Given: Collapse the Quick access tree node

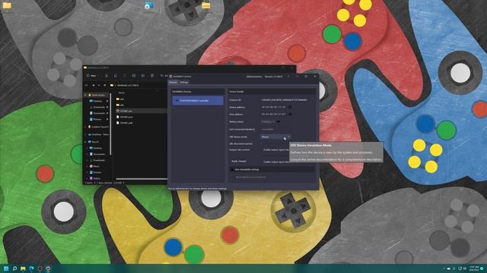Looking at the screenshot, I should point(86,95).
